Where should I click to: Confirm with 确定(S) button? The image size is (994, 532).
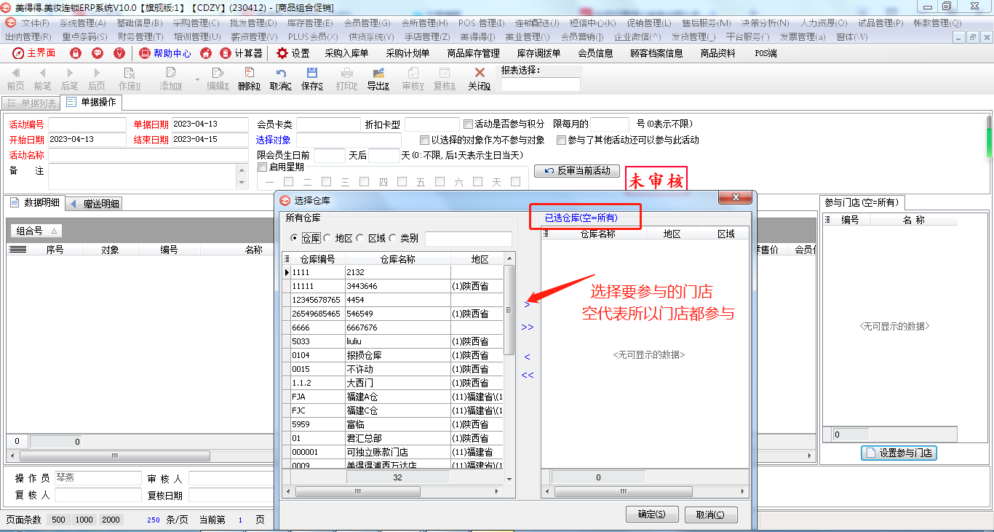[651, 515]
